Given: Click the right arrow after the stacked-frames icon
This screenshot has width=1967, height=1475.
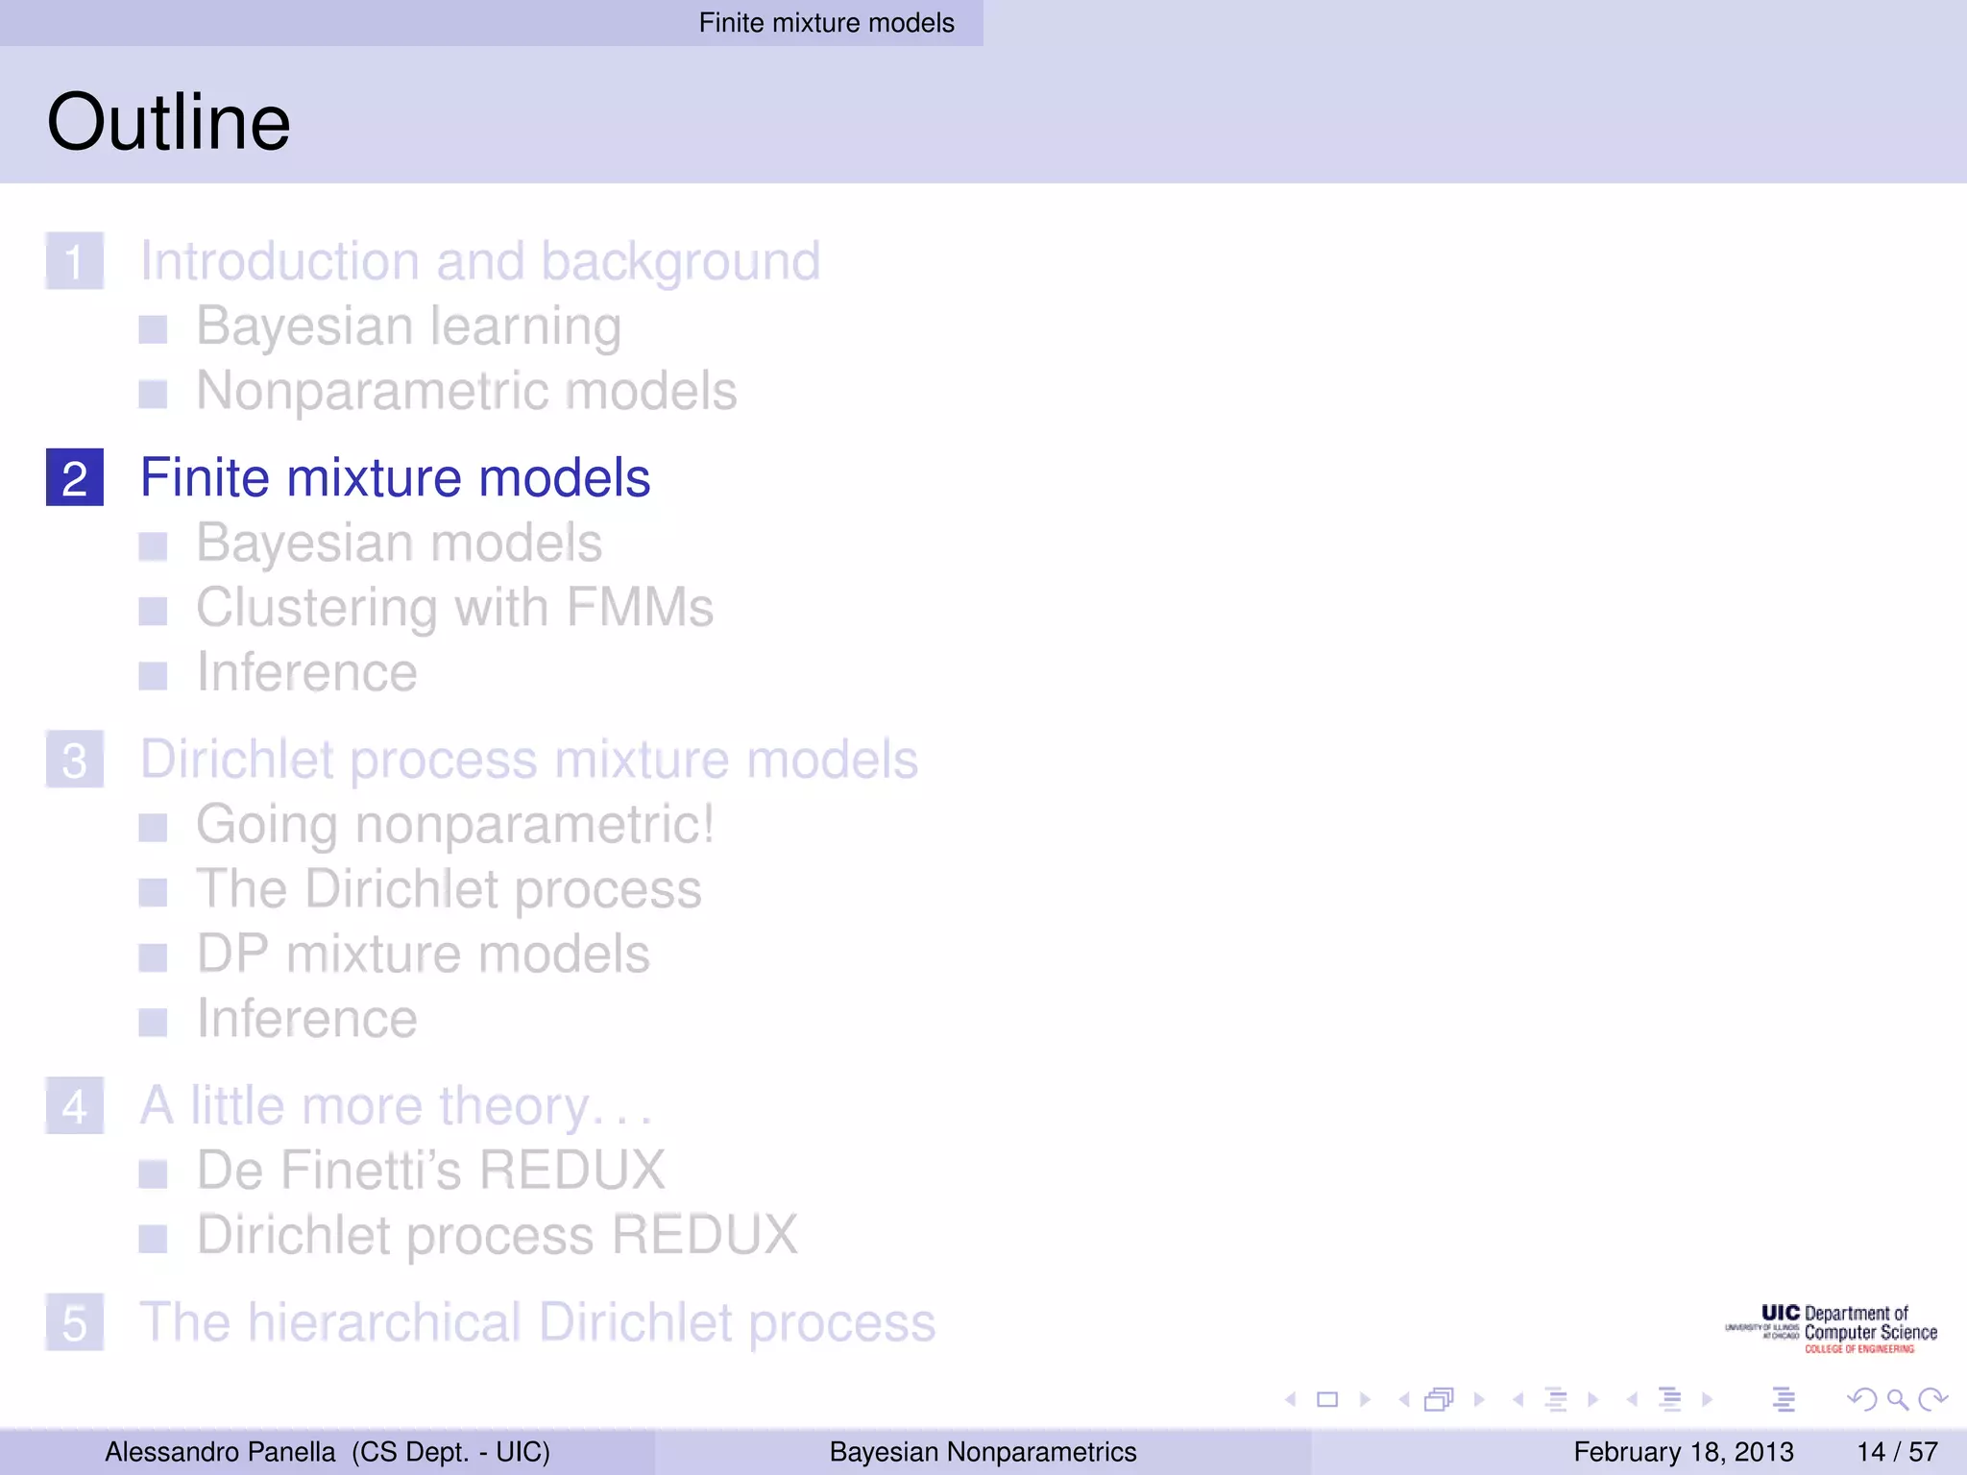Looking at the screenshot, I should [x=1479, y=1400].
